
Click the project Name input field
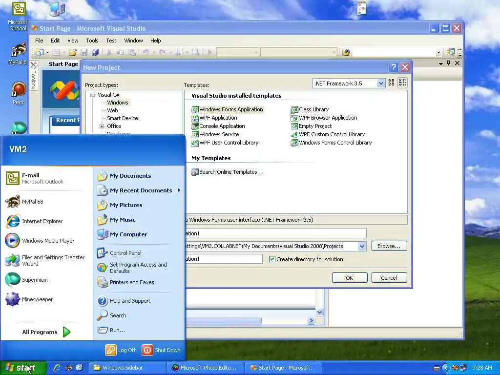[275, 233]
